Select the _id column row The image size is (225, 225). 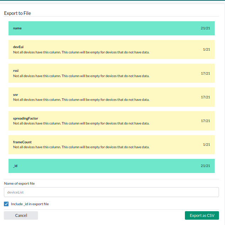point(111,166)
